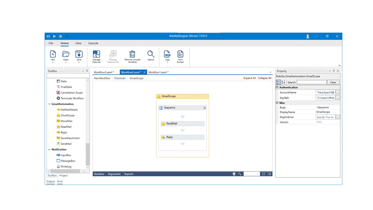Click the Manage Features icon
Image resolution: width=373 pixels, height=210 pixels.
(96, 55)
